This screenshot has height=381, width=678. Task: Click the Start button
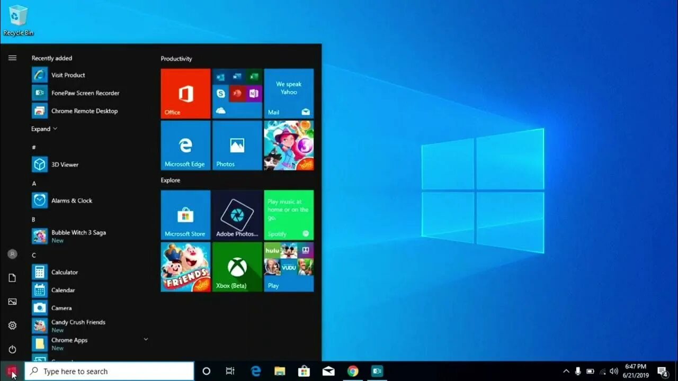point(12,371)
